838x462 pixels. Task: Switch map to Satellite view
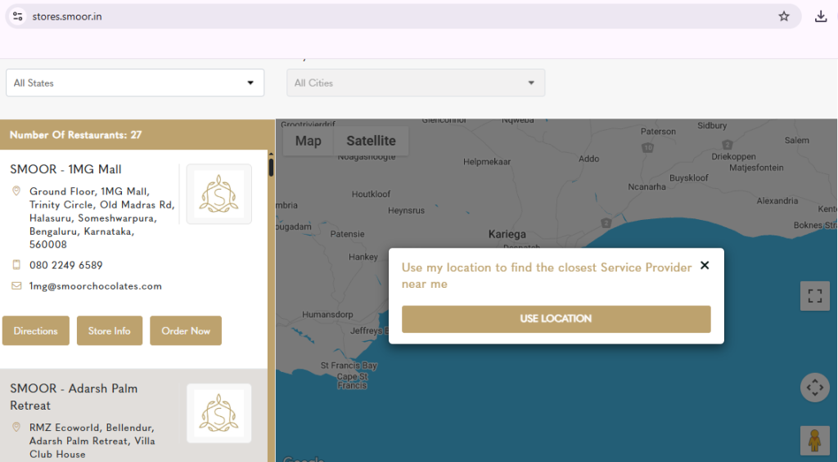(x=371, y=141)
